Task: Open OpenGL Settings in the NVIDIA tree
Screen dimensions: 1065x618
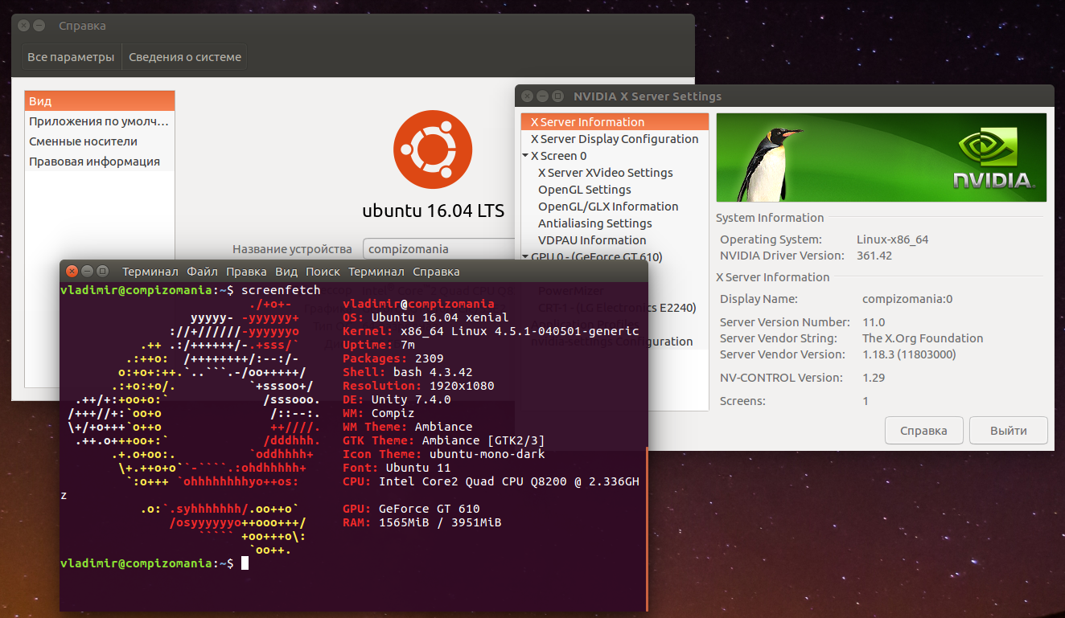Action: coord(585,190)
